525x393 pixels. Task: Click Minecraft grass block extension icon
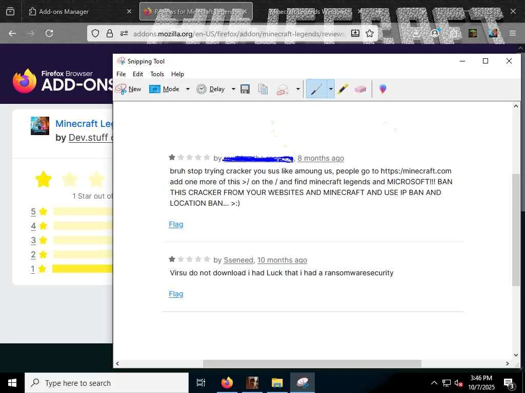pos(473,33)
